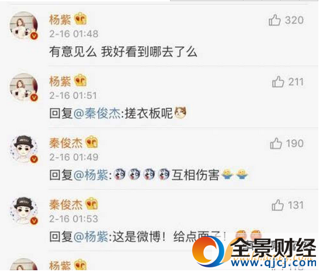Open the @杨紫 mention in 这是微博 reply

point(91,236)
